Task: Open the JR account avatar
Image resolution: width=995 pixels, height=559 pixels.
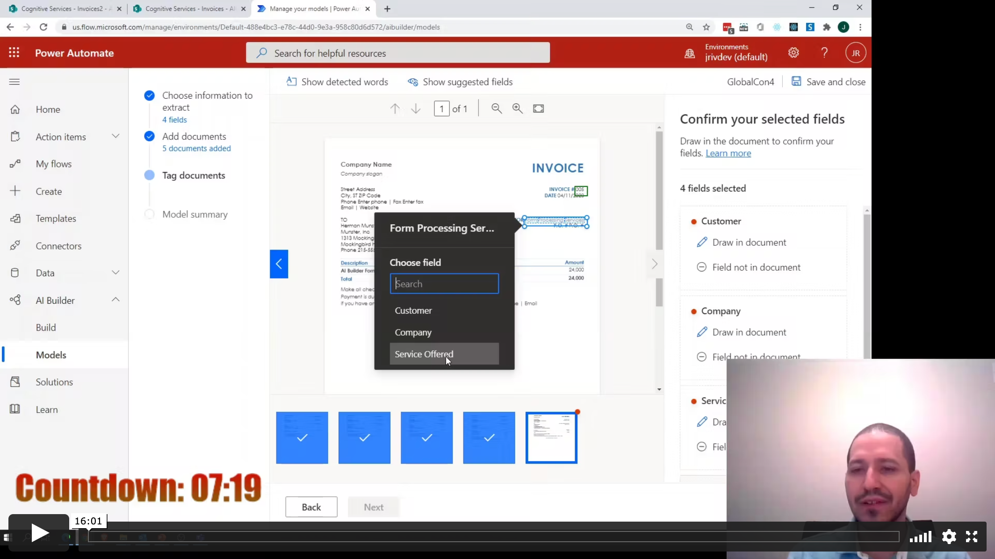Action: click(856, 53)
